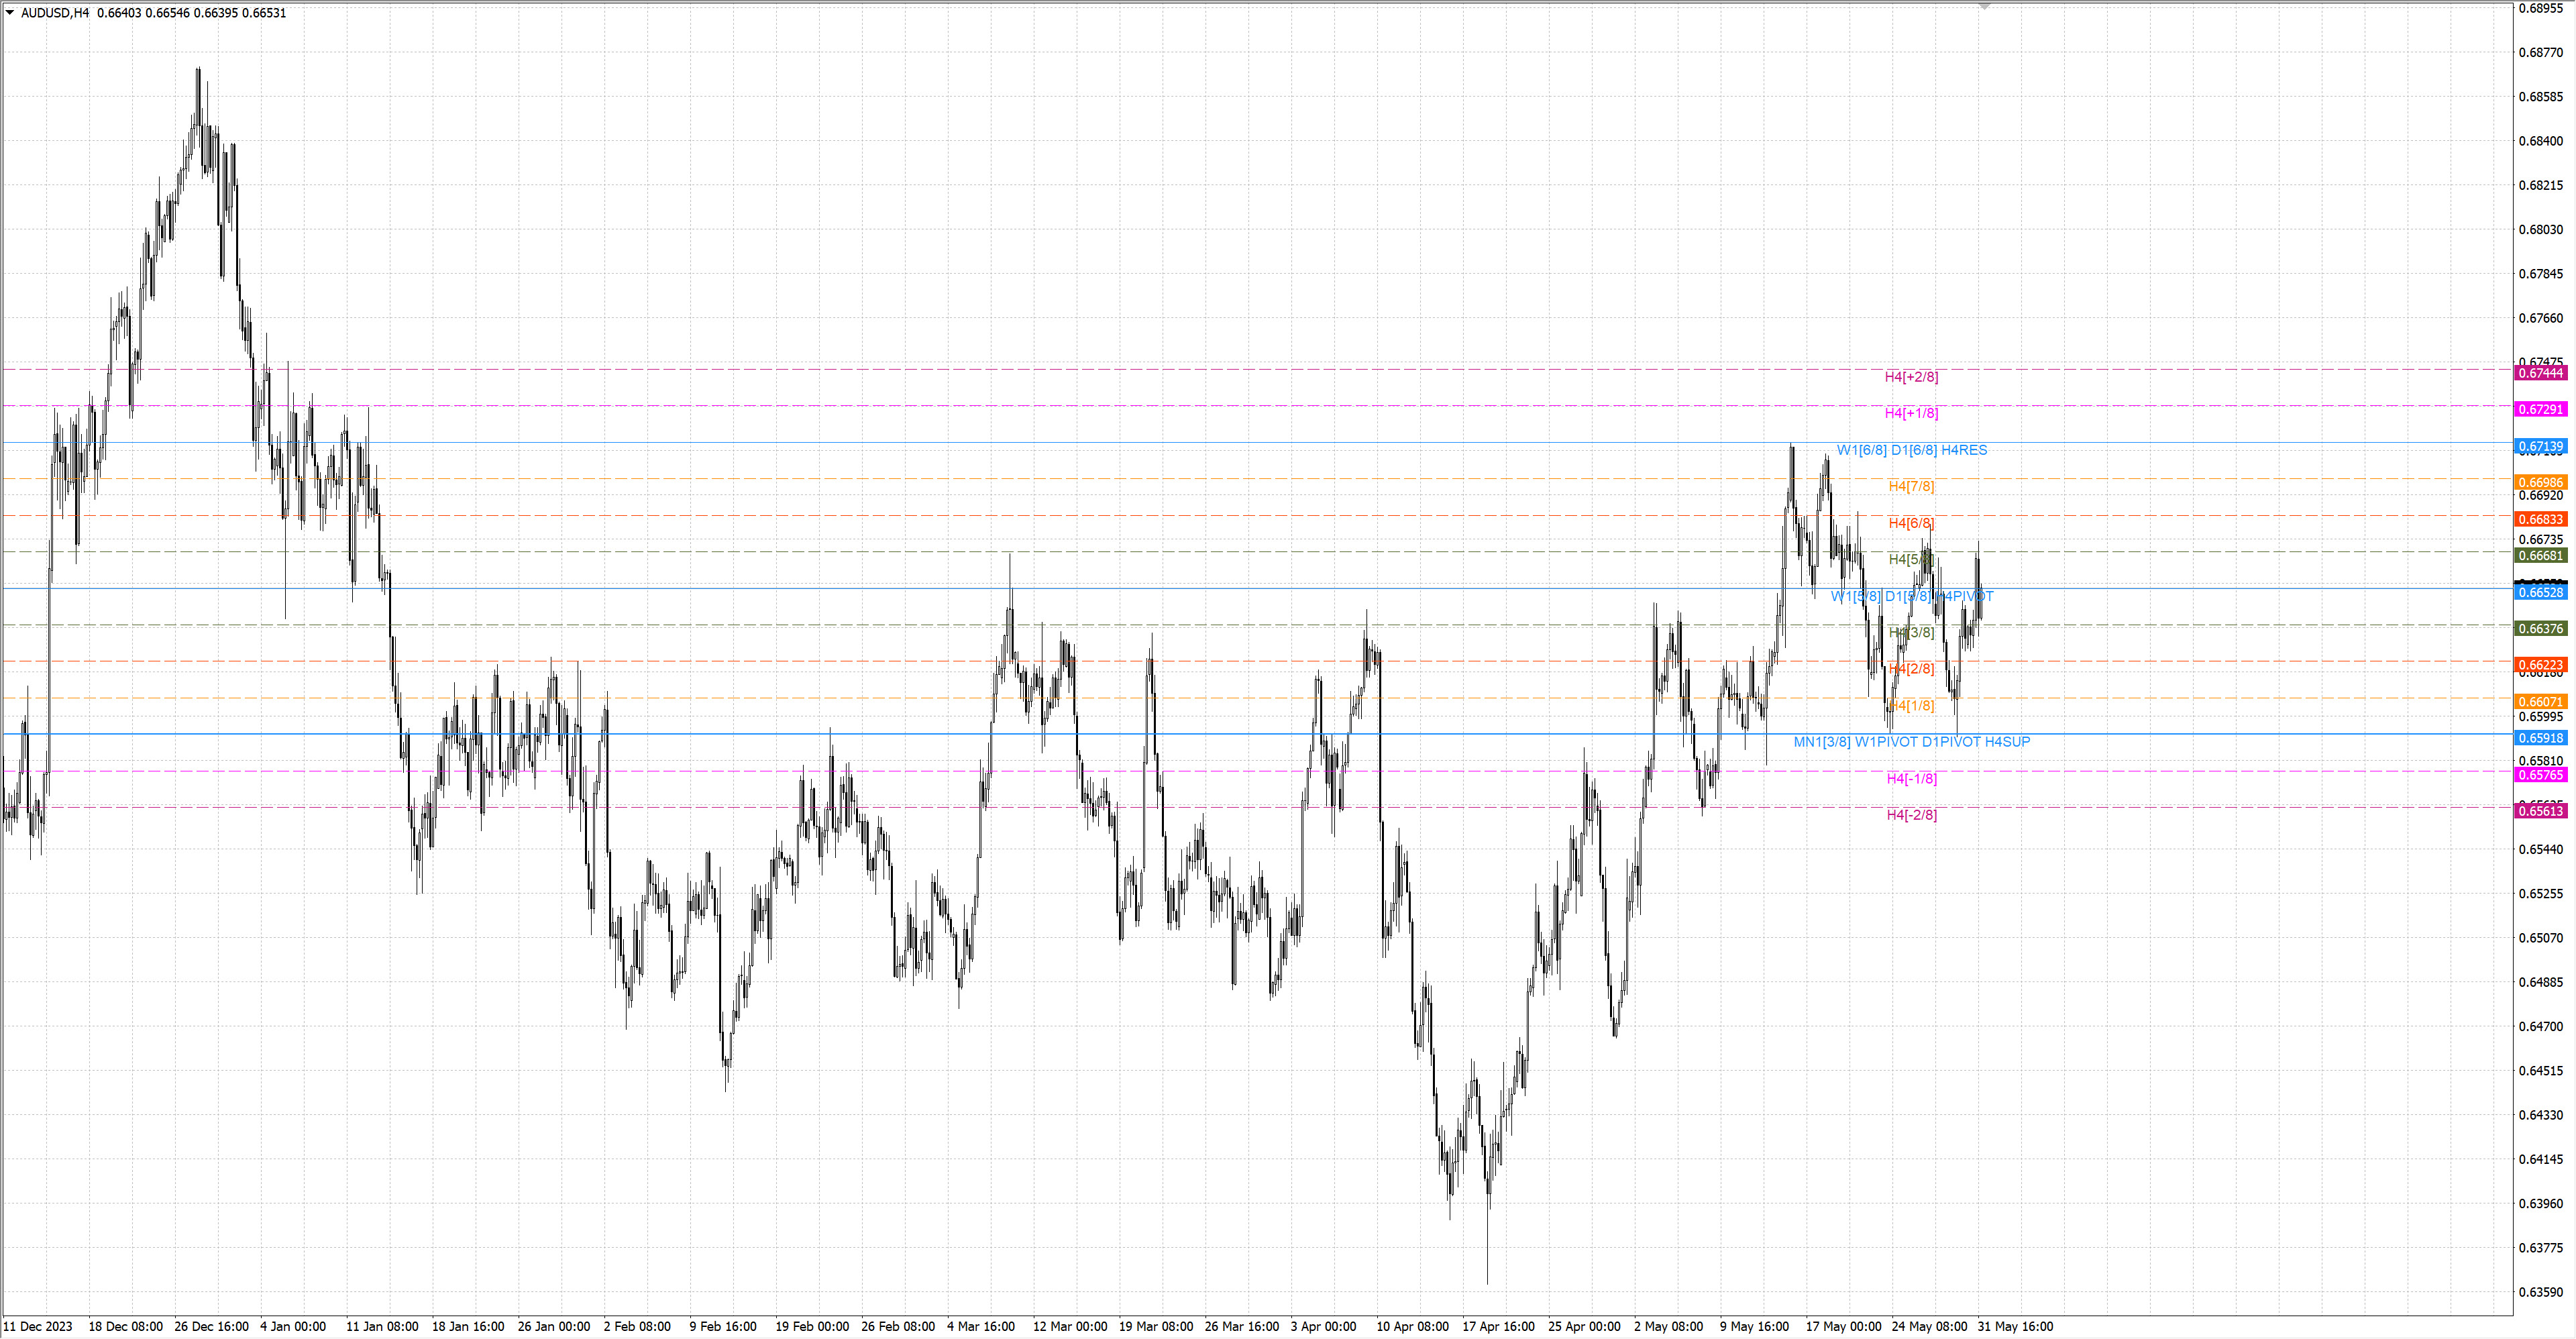Click the blue 0.67139 price tag

[x=2540, y=446]
